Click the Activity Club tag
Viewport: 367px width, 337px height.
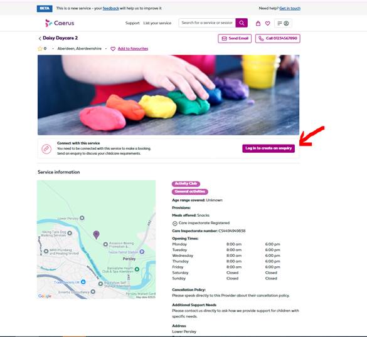click(186, 184)
